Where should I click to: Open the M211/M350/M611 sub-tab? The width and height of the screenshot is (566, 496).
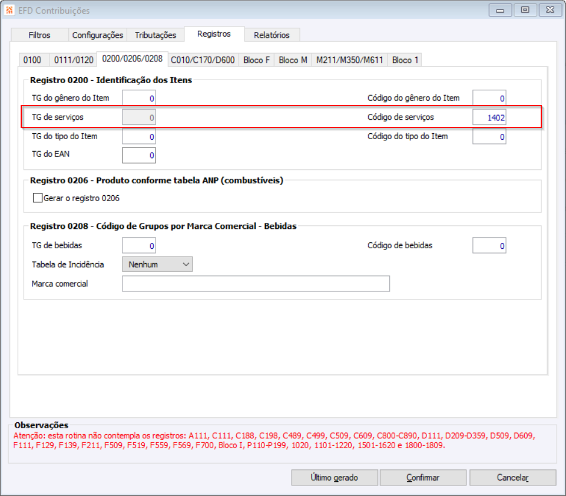point(349,60)
